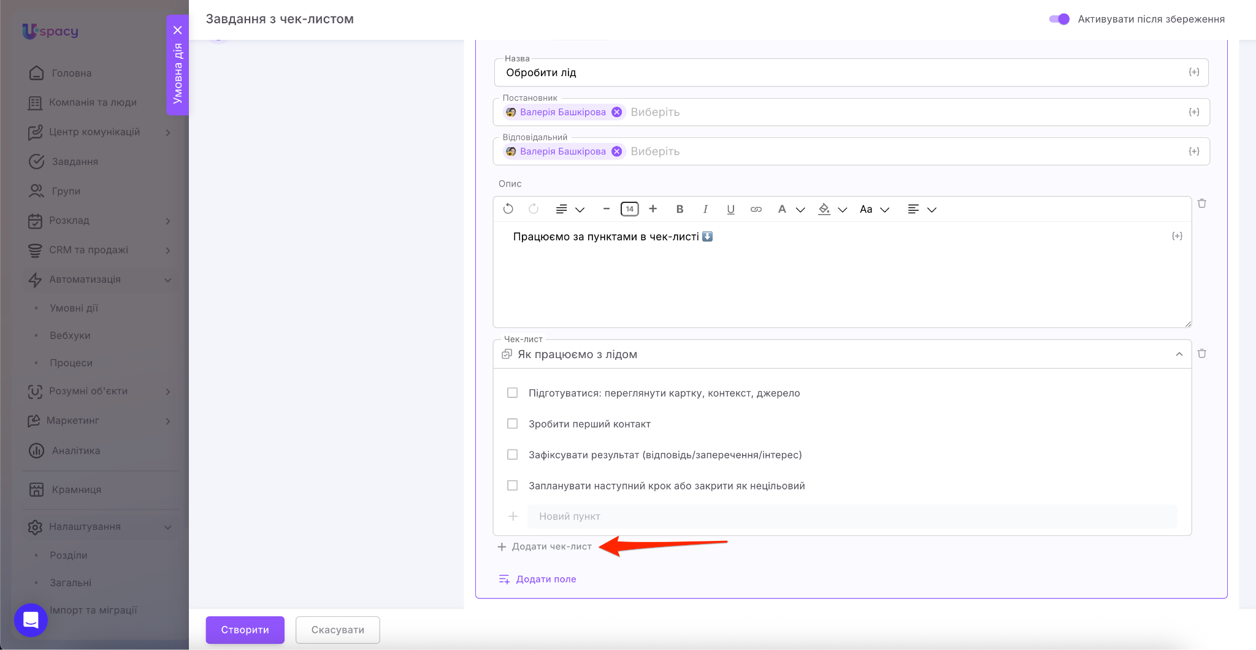Click the undo icon in description toolbar
This screenshot has height=650, width=1256.
pyautogui.click(x=508, y=209)
